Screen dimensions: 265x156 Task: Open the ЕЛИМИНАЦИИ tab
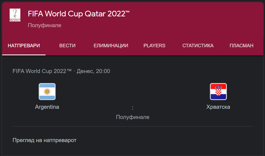pos(111,46)
